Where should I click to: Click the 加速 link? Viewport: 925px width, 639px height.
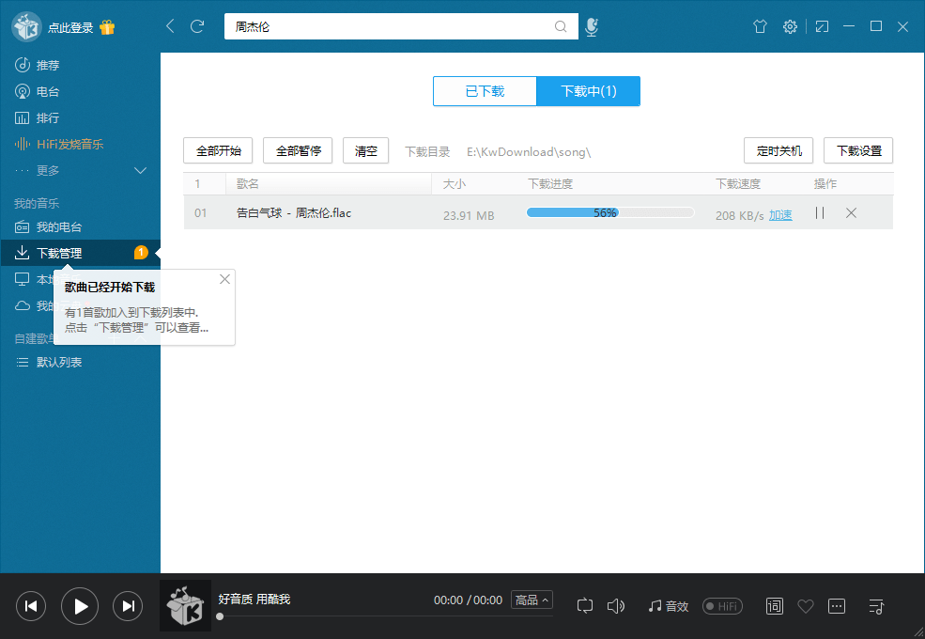pos(780,215)
